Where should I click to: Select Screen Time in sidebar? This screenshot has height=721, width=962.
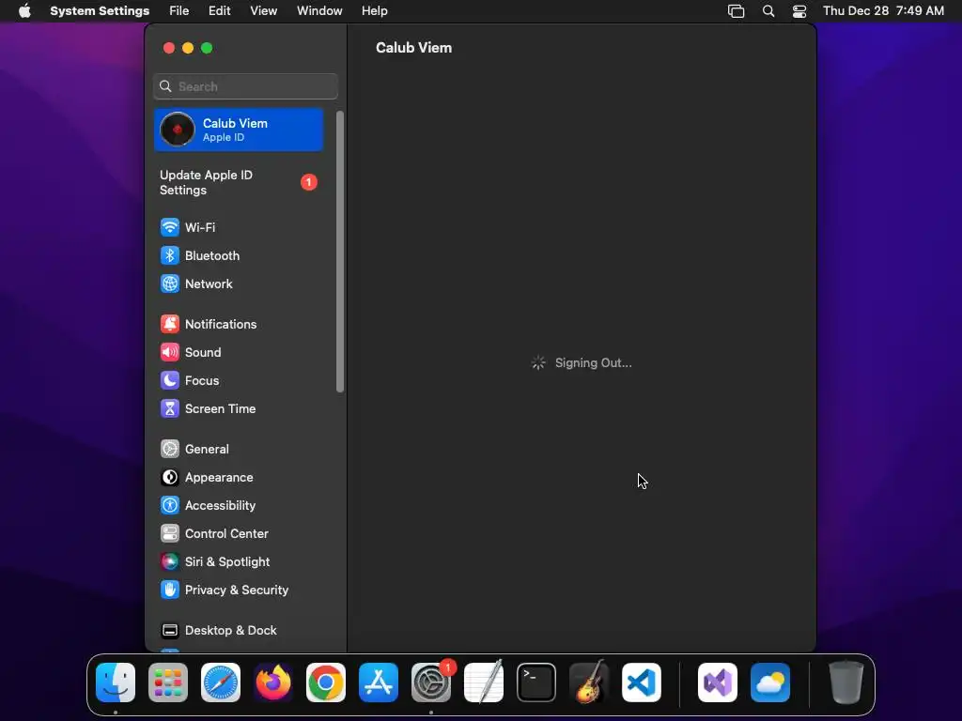coord(240,409)
